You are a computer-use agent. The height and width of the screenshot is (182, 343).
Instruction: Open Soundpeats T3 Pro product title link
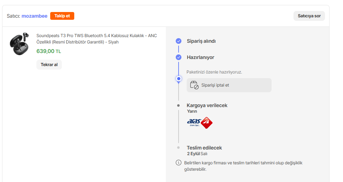click(x=97, y=39)
